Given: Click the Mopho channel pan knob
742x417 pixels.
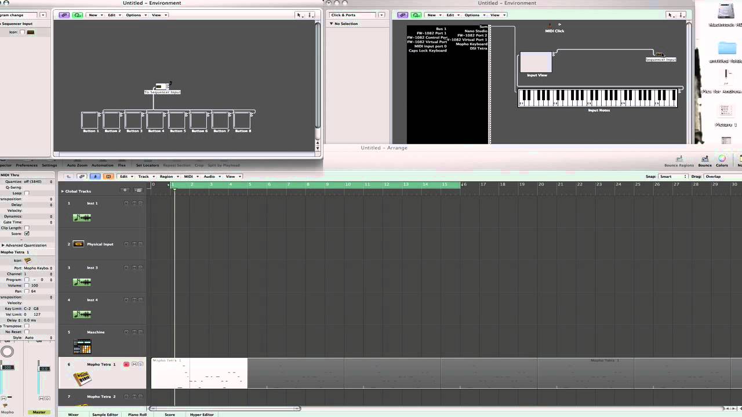Looking at the screenshot, I should coord(8,352).
